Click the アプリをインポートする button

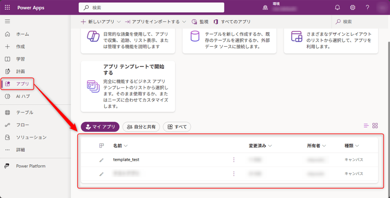(x=152, y=22)
